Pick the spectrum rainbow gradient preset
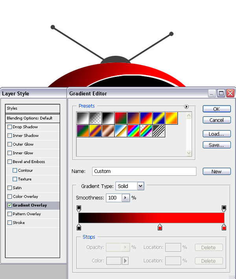236x279 pixels. (x=133, y=131)
